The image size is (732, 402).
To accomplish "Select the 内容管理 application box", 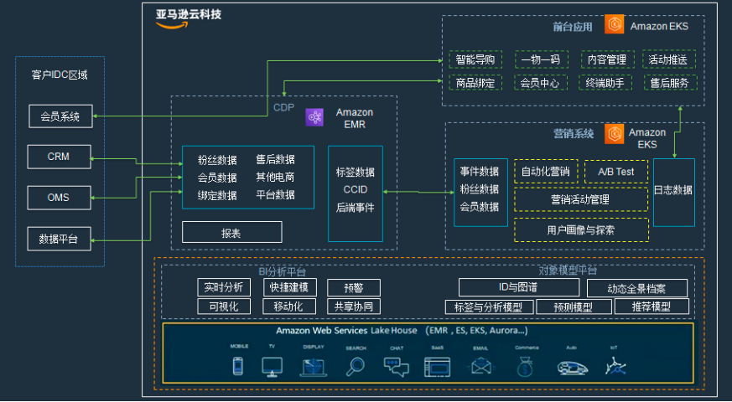I will coord(607,59).
